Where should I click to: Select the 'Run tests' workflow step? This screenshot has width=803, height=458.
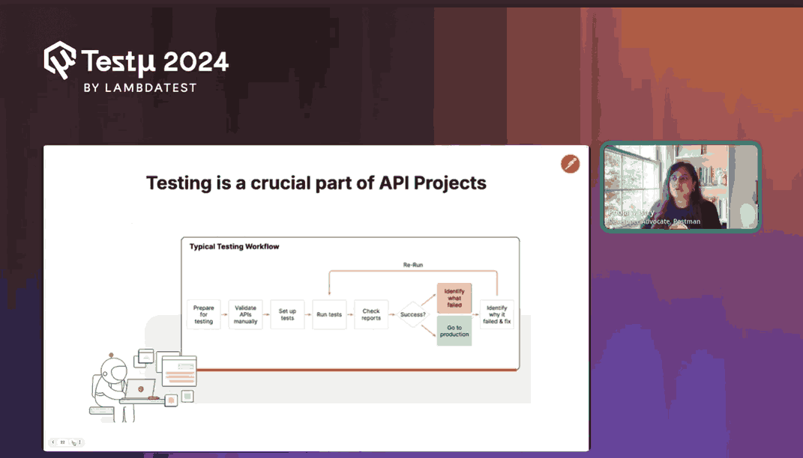tap(328, 314)
